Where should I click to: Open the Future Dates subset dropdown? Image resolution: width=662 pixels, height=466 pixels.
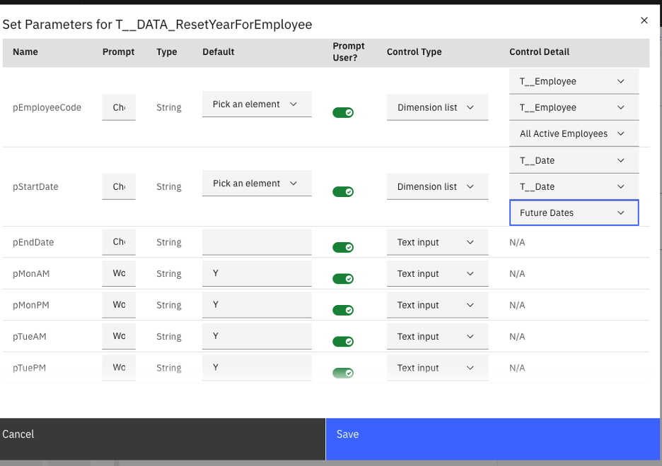[x=574, y=213]
